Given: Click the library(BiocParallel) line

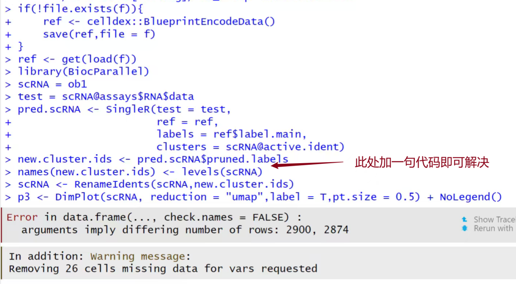Looking at the screenshot, I should (84, 72).
